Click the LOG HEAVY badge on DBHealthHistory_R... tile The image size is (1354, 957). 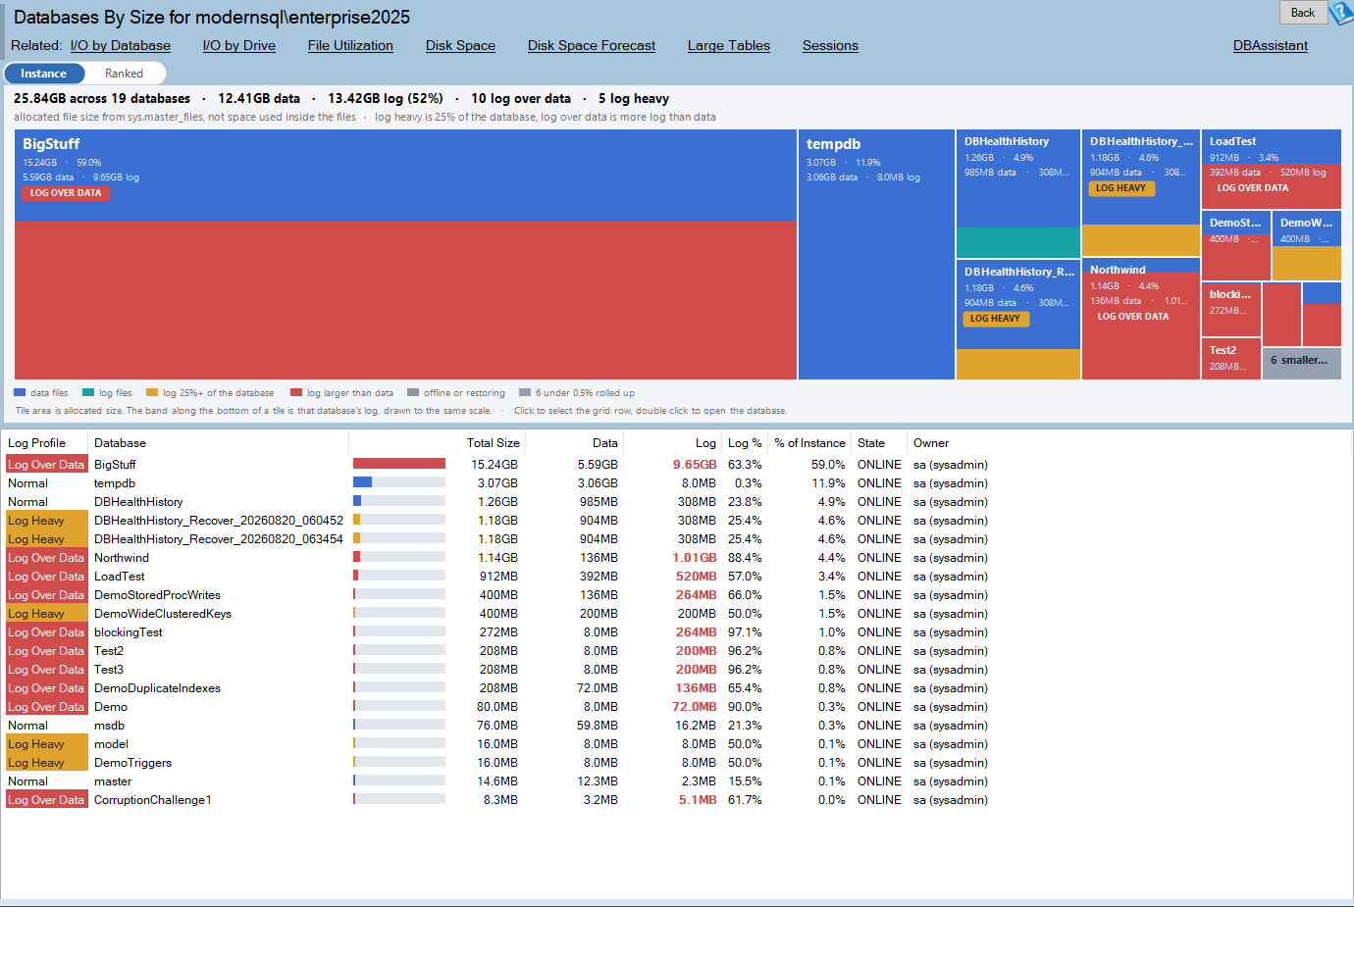click(995, 319)
